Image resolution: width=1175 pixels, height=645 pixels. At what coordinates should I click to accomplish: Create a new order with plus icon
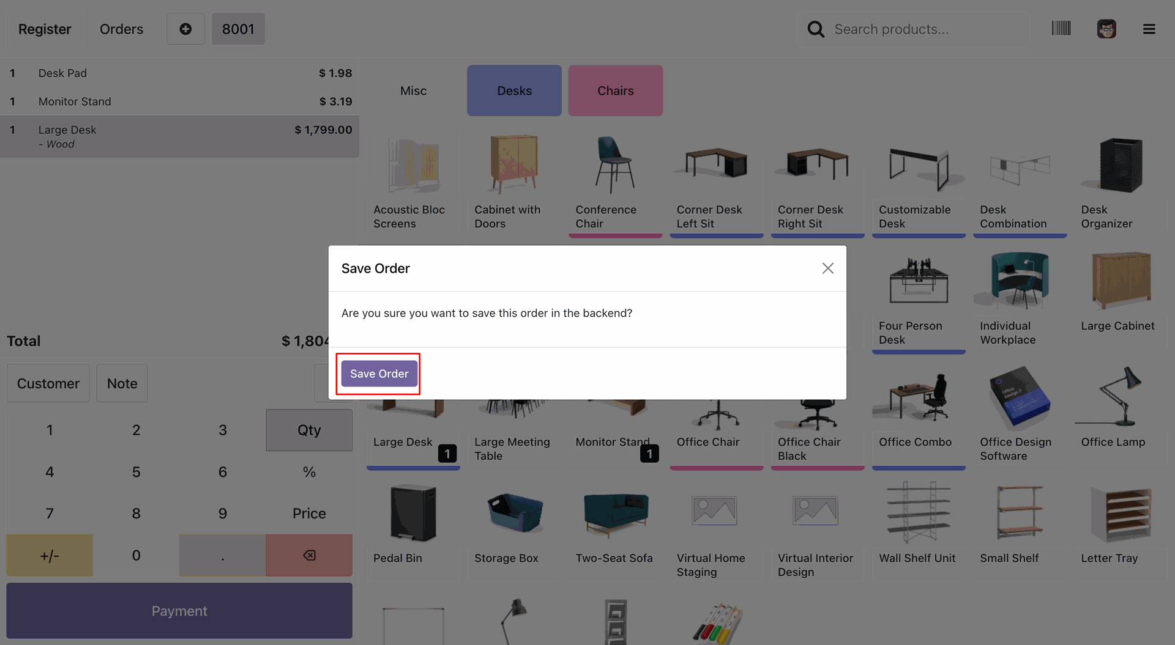coord(185,29)
